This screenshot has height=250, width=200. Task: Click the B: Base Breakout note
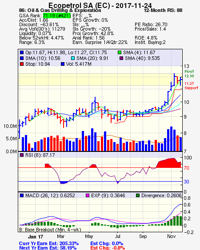click(x=50, y=230)
